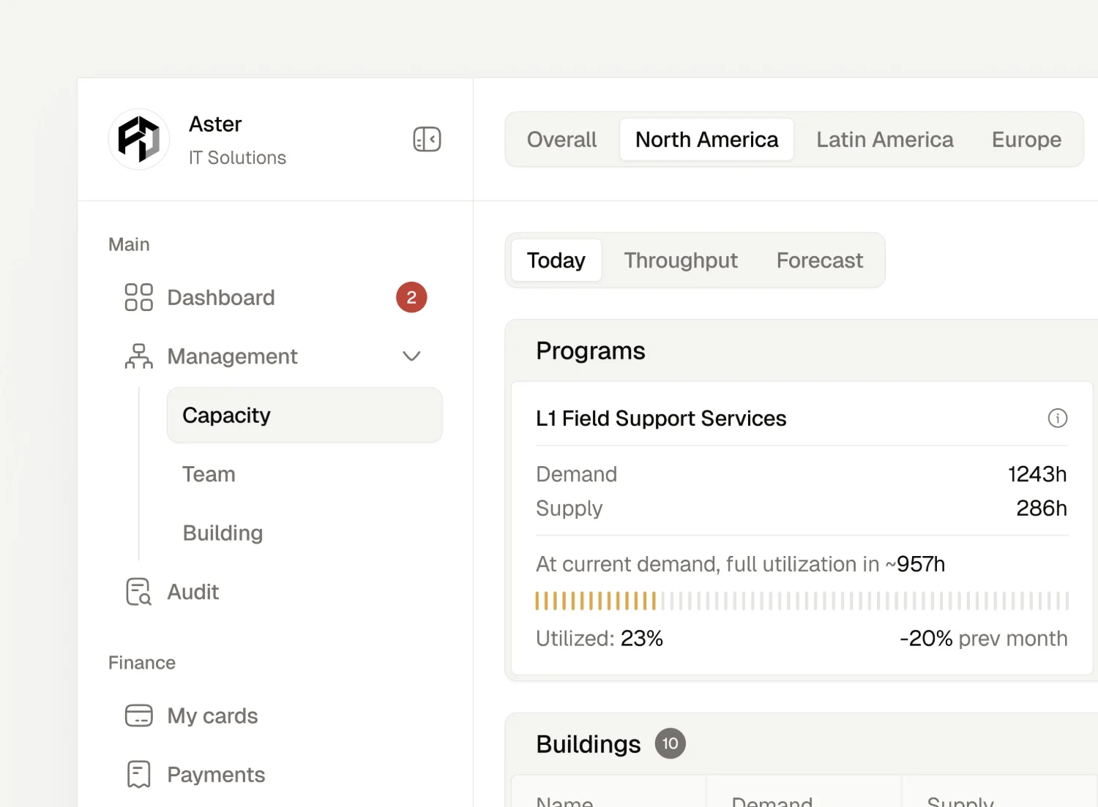1098x807 pixels.
Task: Select Capacity under Management
Action: click(305, 416)
